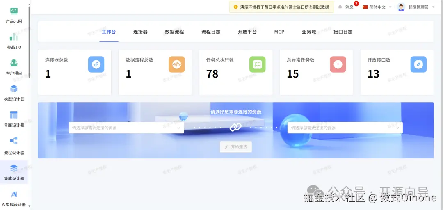Screen dimensions: 443x210
Task: Open the 消息 notifications link
Action: 349,7
